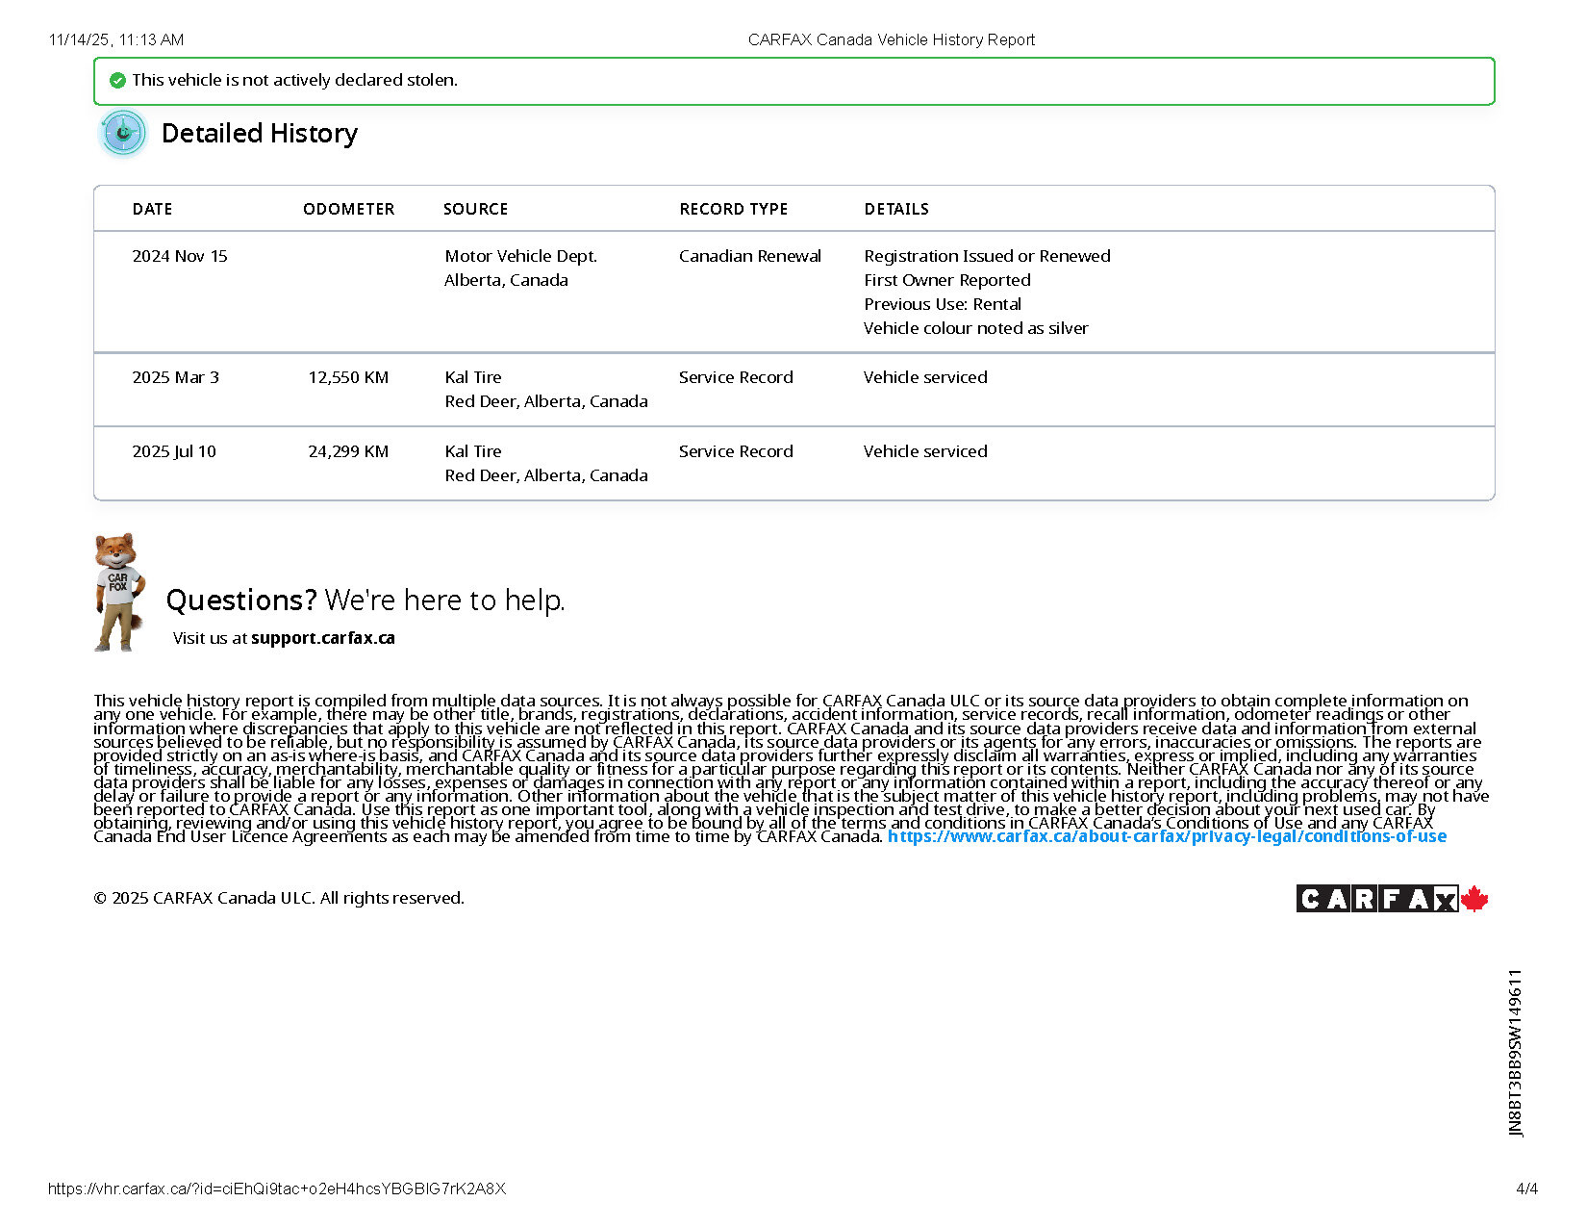Click the RECORD TYPE column header

click(x=733, y=209)
